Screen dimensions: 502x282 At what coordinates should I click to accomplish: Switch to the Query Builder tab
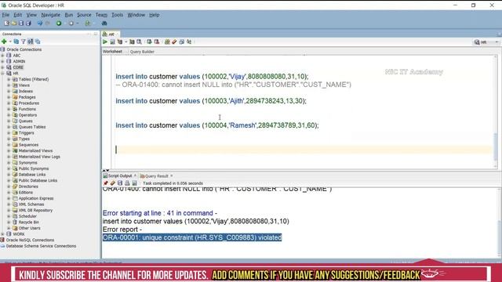point(142,52)
